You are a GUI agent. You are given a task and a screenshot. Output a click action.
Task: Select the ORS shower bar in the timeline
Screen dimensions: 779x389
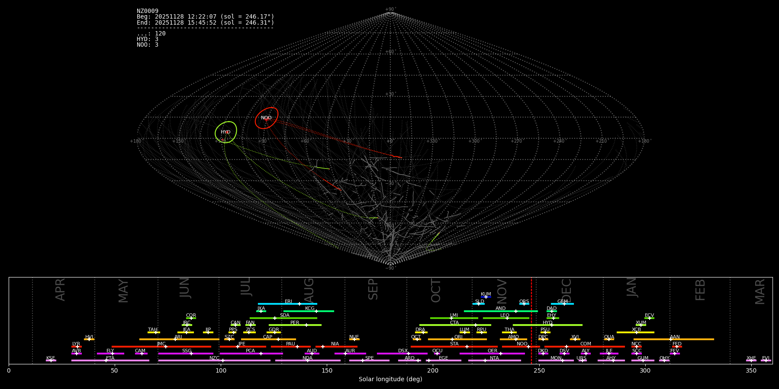pyautogui.click(x=524, y=304)
